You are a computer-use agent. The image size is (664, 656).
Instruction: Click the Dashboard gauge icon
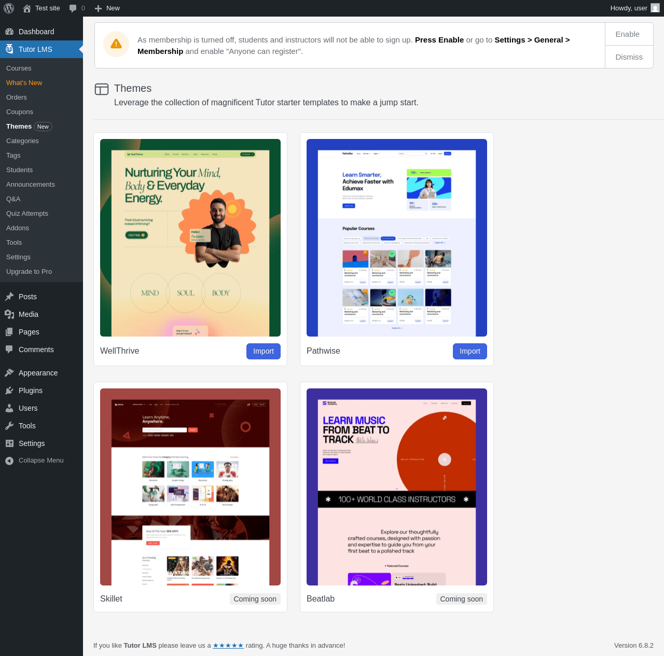(x=9, y=32)
